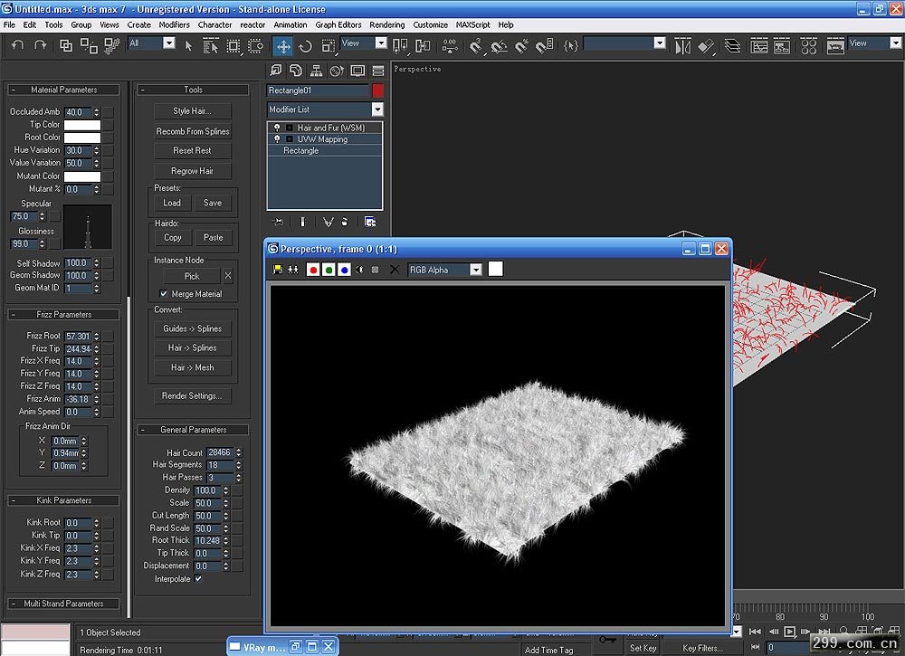Screen dimensions: 905x656
Task: Open the named selection sets dropdown
Action: pyautogui.click(x=660, y=43)
